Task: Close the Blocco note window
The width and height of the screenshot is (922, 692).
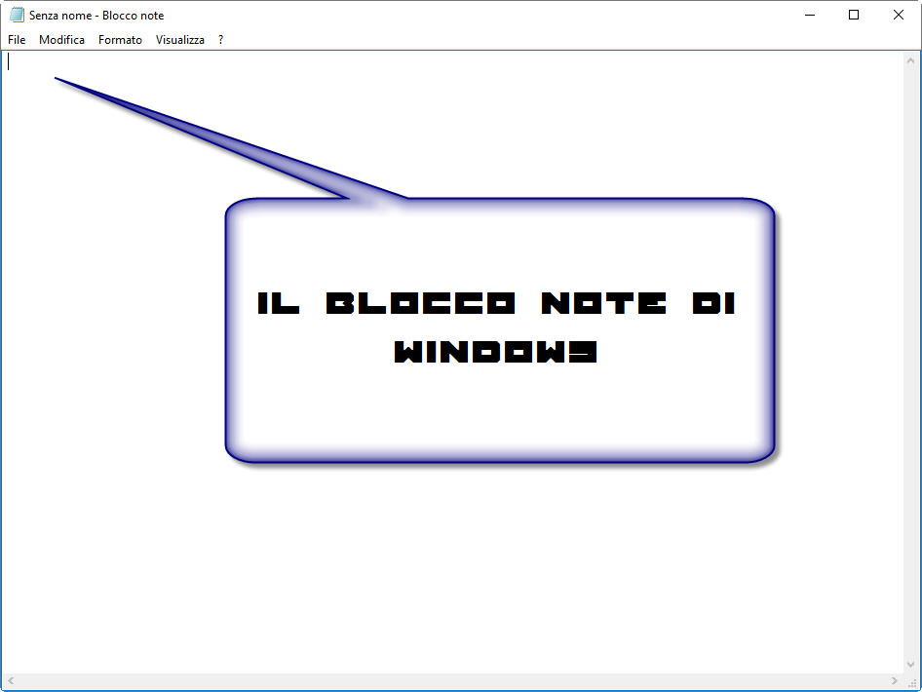Action: pyautogui.click(x=899, y=15)
